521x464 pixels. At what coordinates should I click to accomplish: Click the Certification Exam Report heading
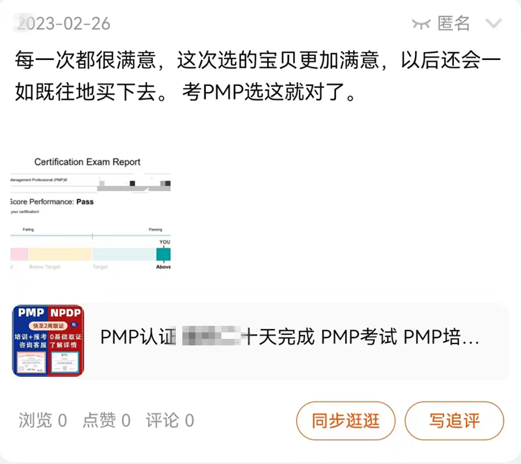[87, 162]
